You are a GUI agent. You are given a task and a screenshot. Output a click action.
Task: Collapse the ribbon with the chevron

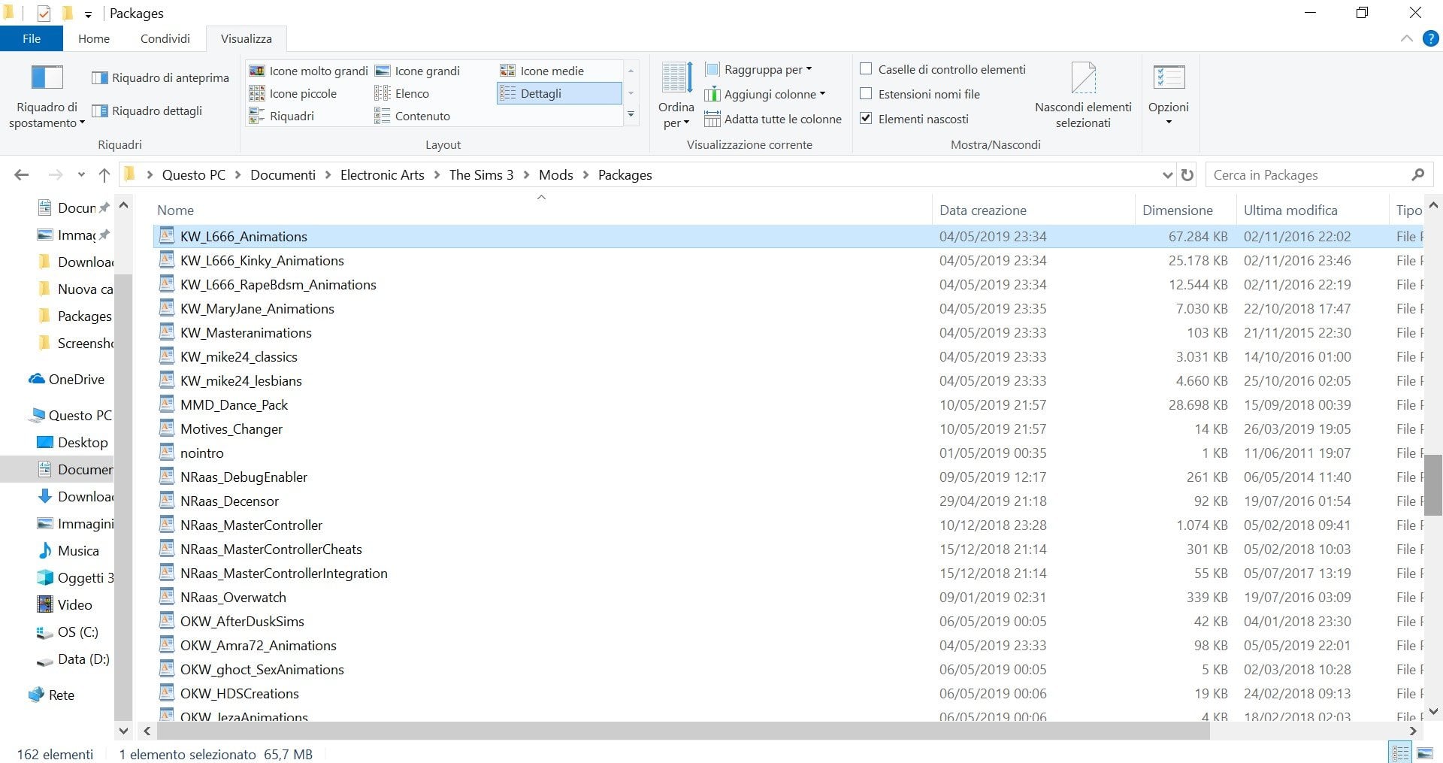point(1407,38)
